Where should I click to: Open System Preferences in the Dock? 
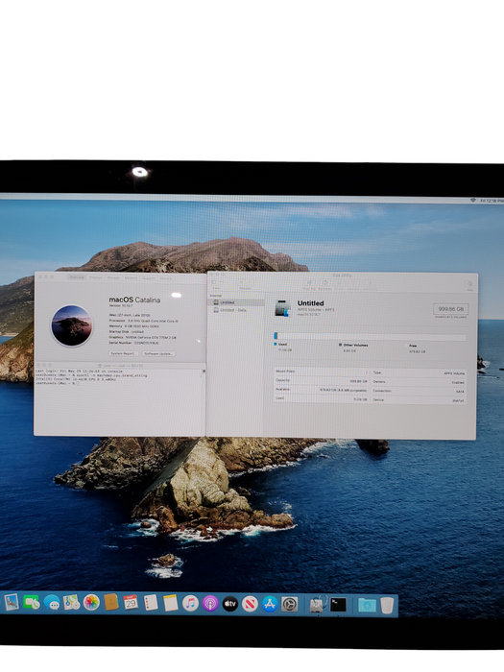[290, 605]
